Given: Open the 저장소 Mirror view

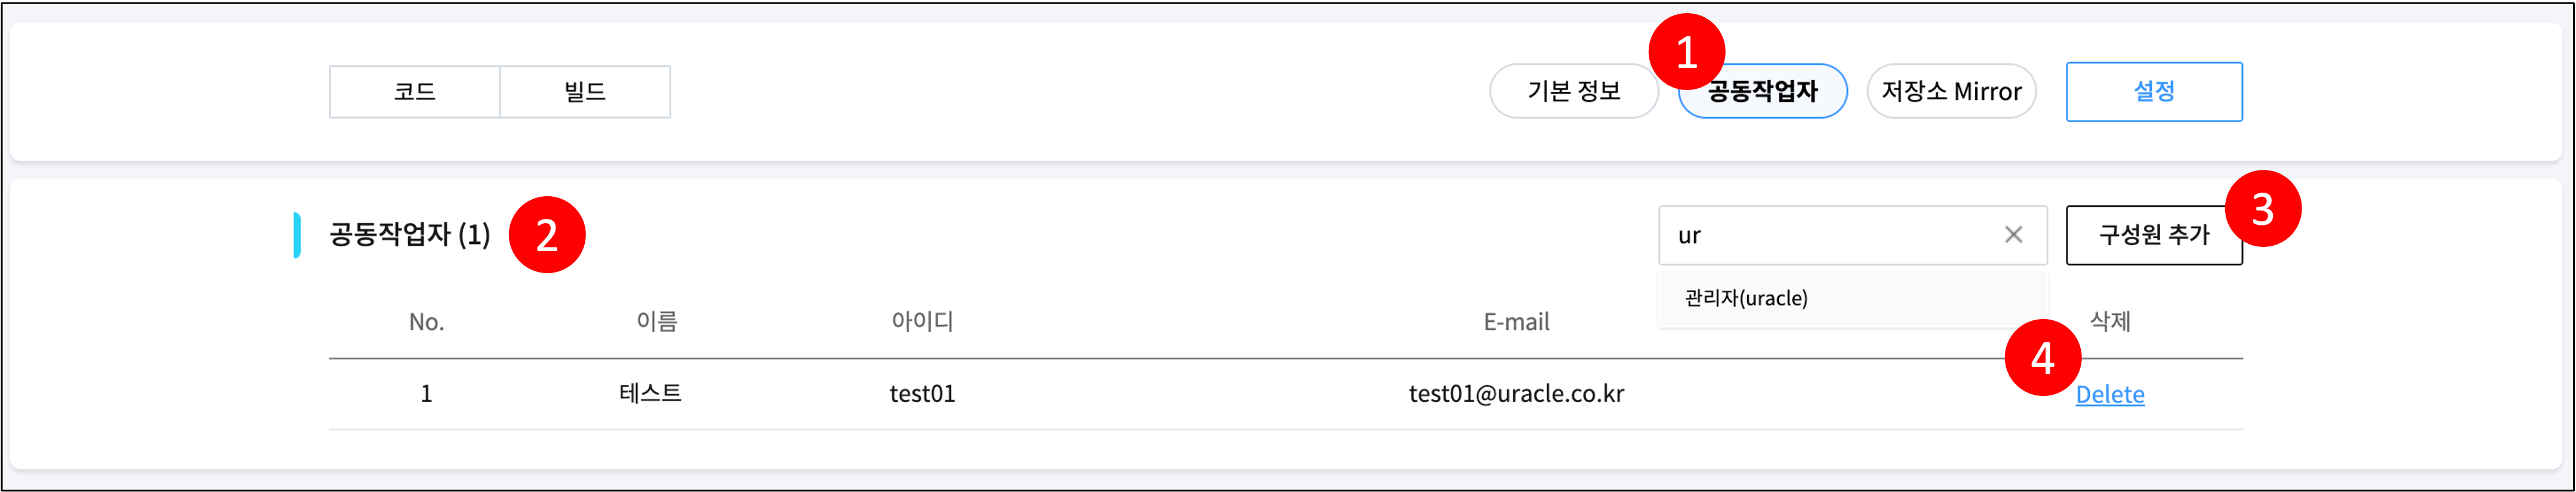Looking at the screenshot, I should tap(1951, 91).
